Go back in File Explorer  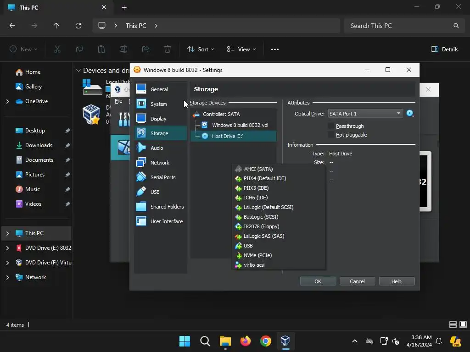point(12,26)
